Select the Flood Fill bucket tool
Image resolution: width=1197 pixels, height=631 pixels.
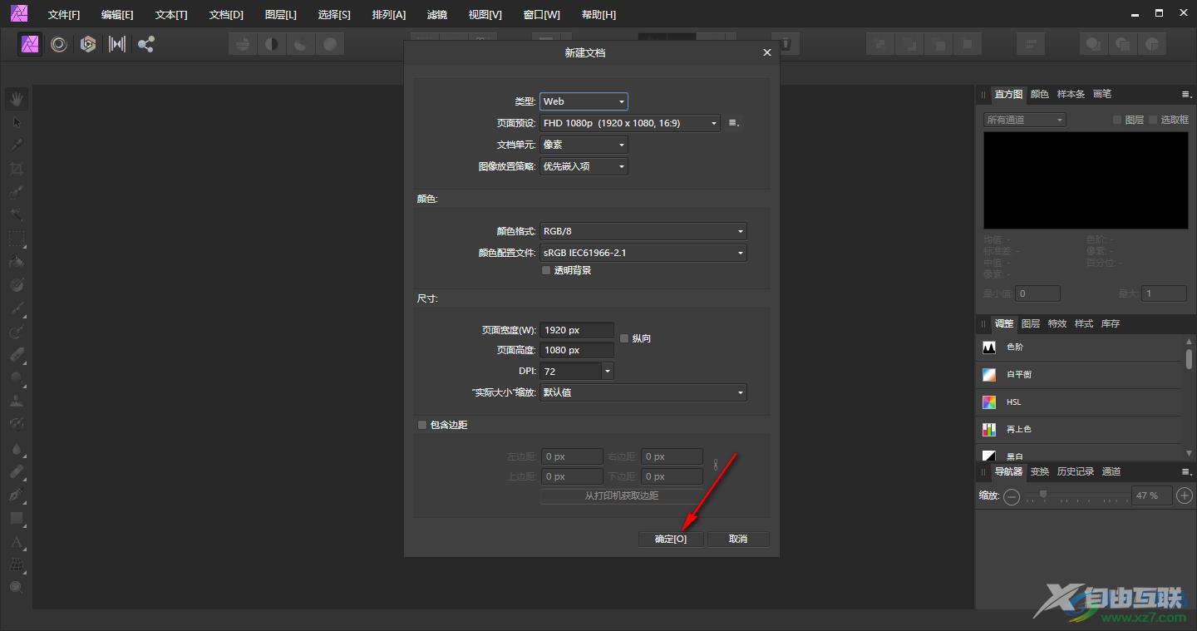coord(17,262)
